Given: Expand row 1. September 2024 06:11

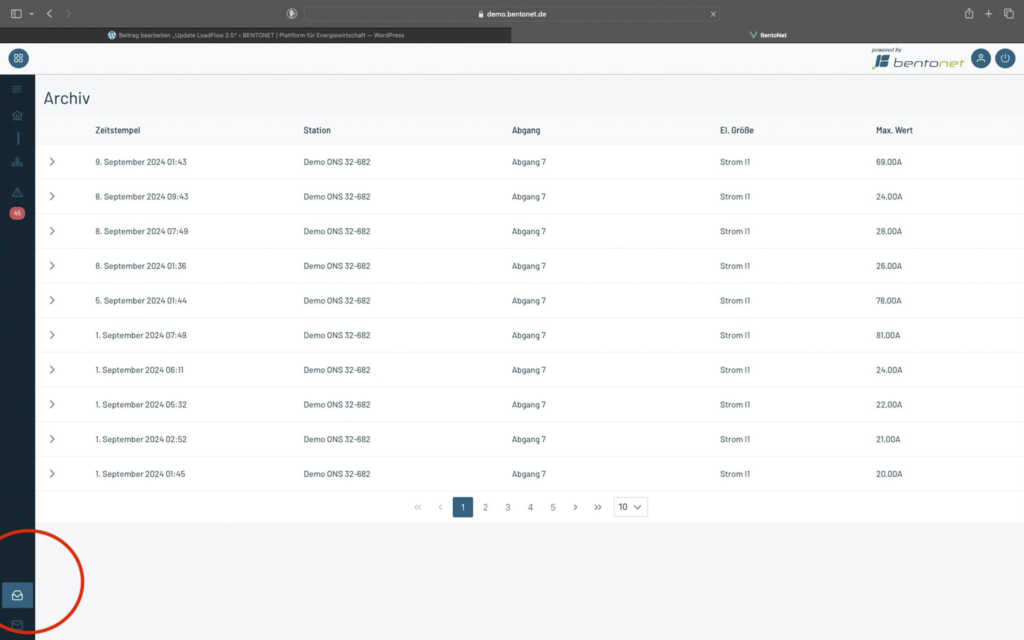Looking at the screenshot, I should [x=52, y=370].
